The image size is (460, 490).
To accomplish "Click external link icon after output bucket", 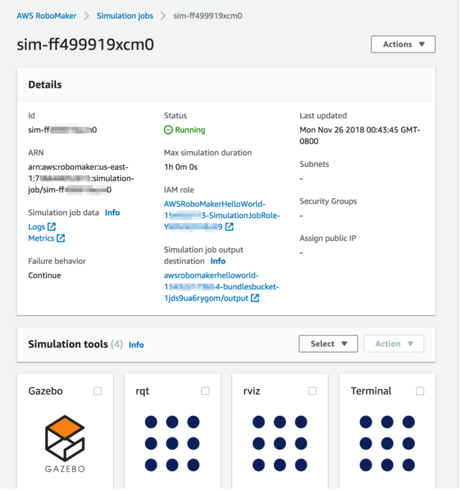I will coord(255,298).
